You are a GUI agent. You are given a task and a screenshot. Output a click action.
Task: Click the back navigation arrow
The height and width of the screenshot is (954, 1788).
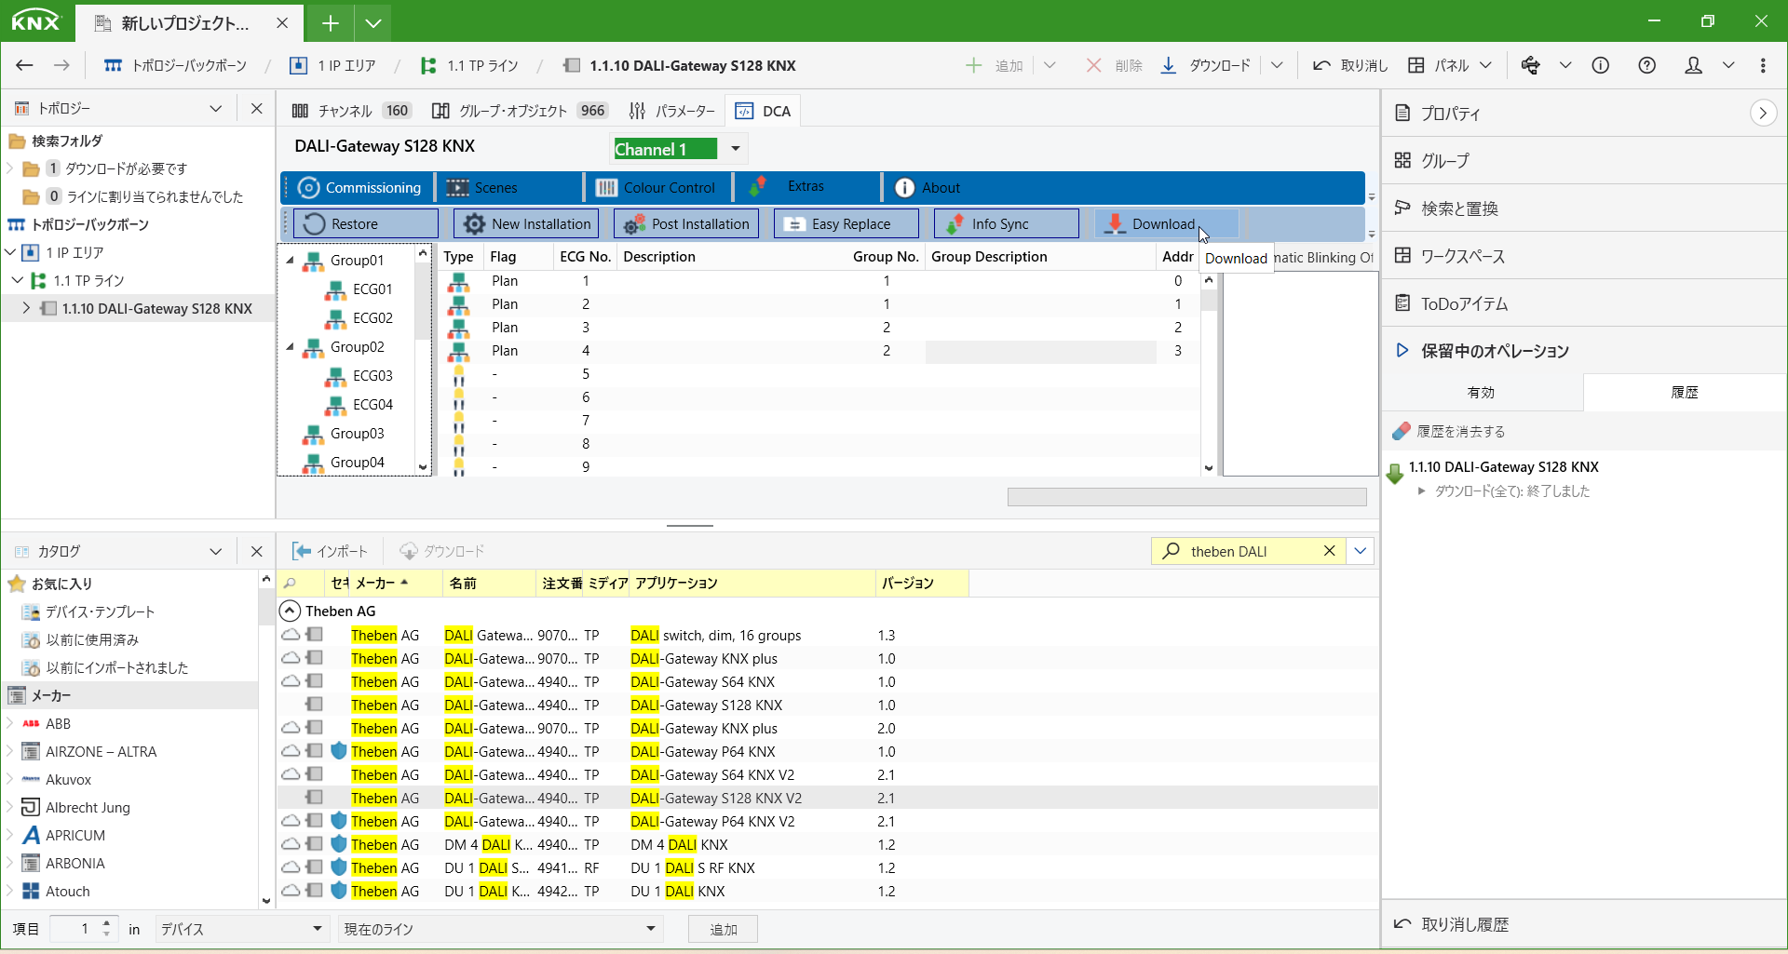tap(24, 65)
